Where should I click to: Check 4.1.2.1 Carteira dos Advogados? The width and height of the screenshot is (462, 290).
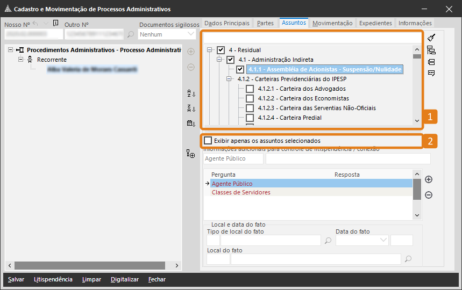point(250,89)
